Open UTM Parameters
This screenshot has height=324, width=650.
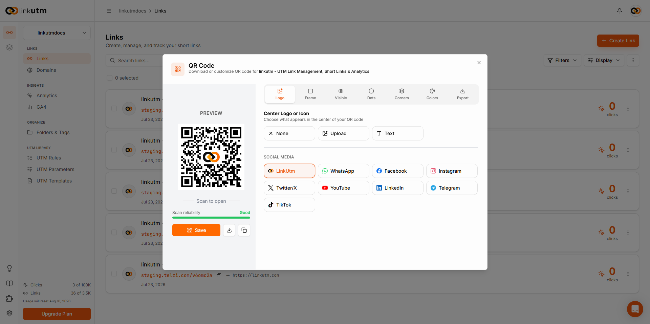point(57,169)
